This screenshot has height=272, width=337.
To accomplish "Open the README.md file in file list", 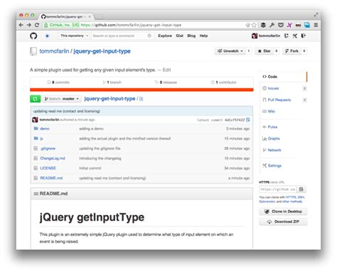I will point(51,178).
